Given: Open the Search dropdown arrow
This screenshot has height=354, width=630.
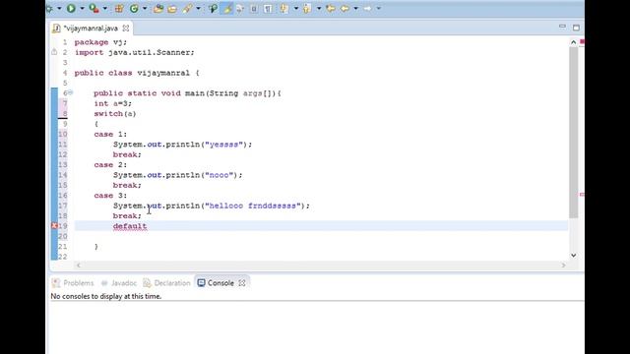Looking at the screenshot, I should click(198, 9).
